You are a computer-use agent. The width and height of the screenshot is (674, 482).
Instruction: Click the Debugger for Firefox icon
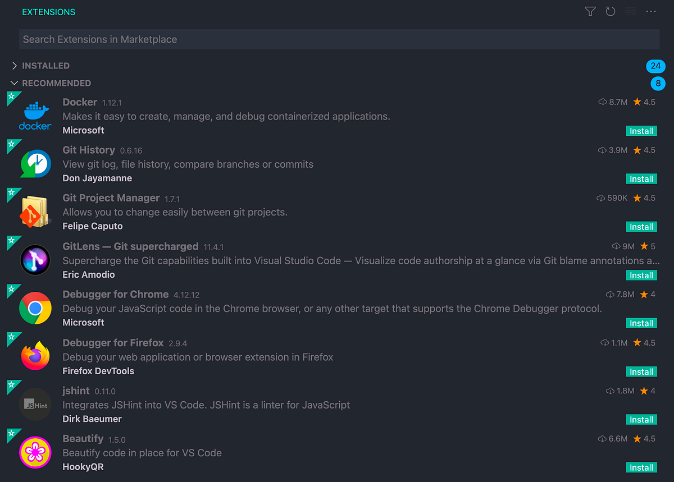pyautogui.click(x=35, y=355)
